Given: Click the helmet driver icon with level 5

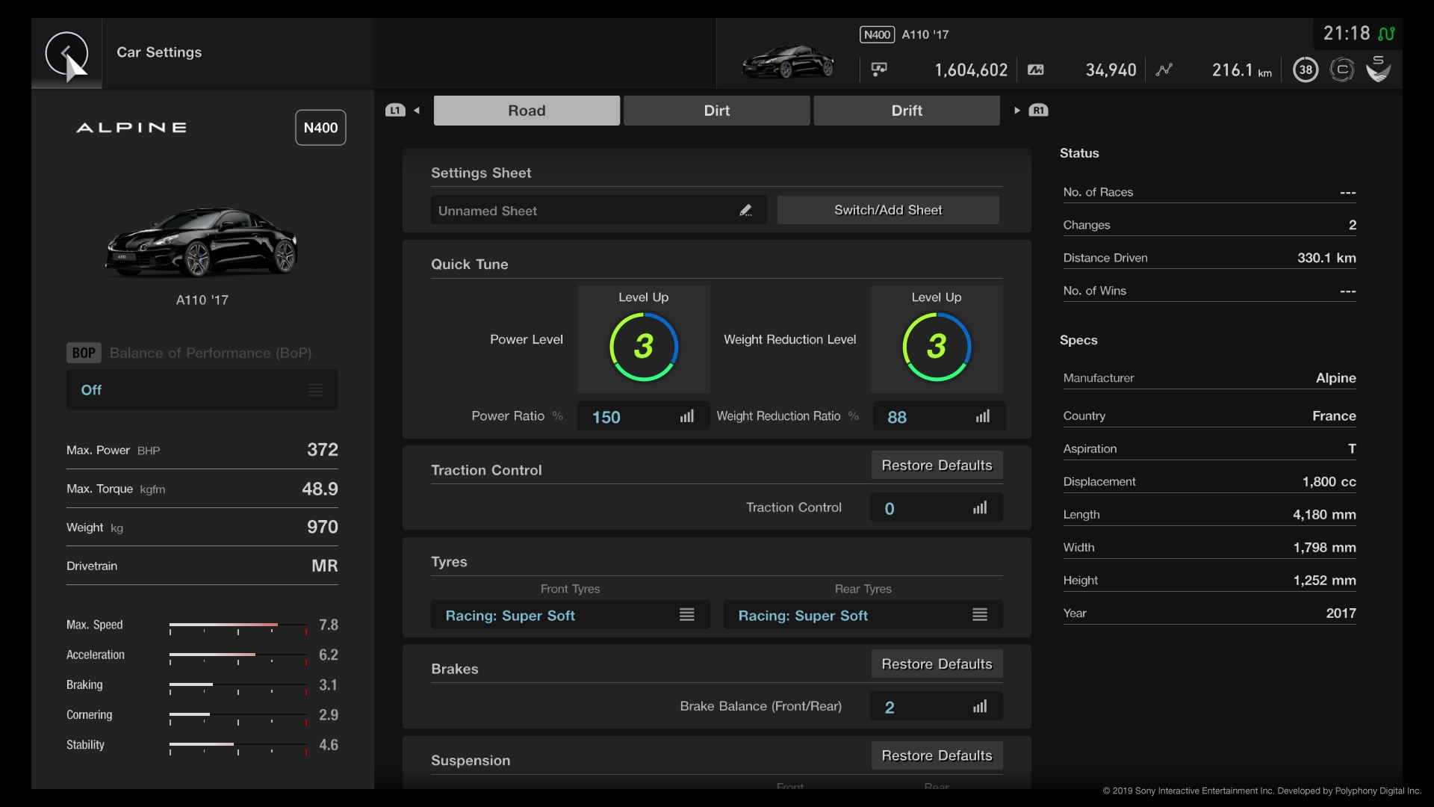Looking at the screenshot, I should 1378,69.
